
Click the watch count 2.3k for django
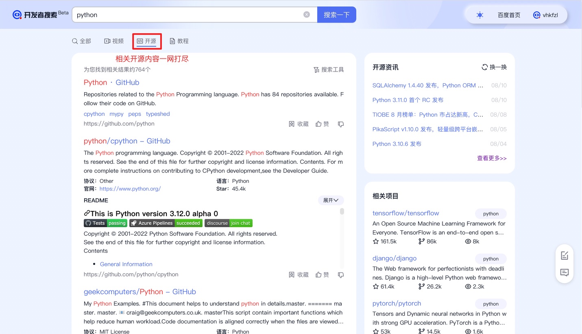coord(474,286)
